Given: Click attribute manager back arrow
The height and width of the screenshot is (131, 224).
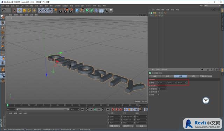Looking at the screenshot, I should [202, 70].
